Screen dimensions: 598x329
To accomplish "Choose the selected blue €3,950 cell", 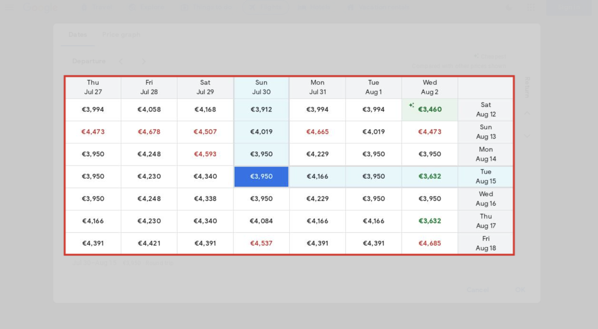I will click(261, 177).
